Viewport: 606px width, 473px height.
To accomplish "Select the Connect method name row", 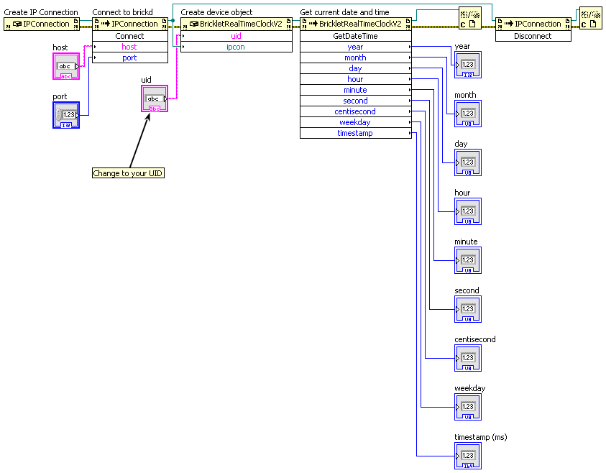I will click(x=130, y=36).
